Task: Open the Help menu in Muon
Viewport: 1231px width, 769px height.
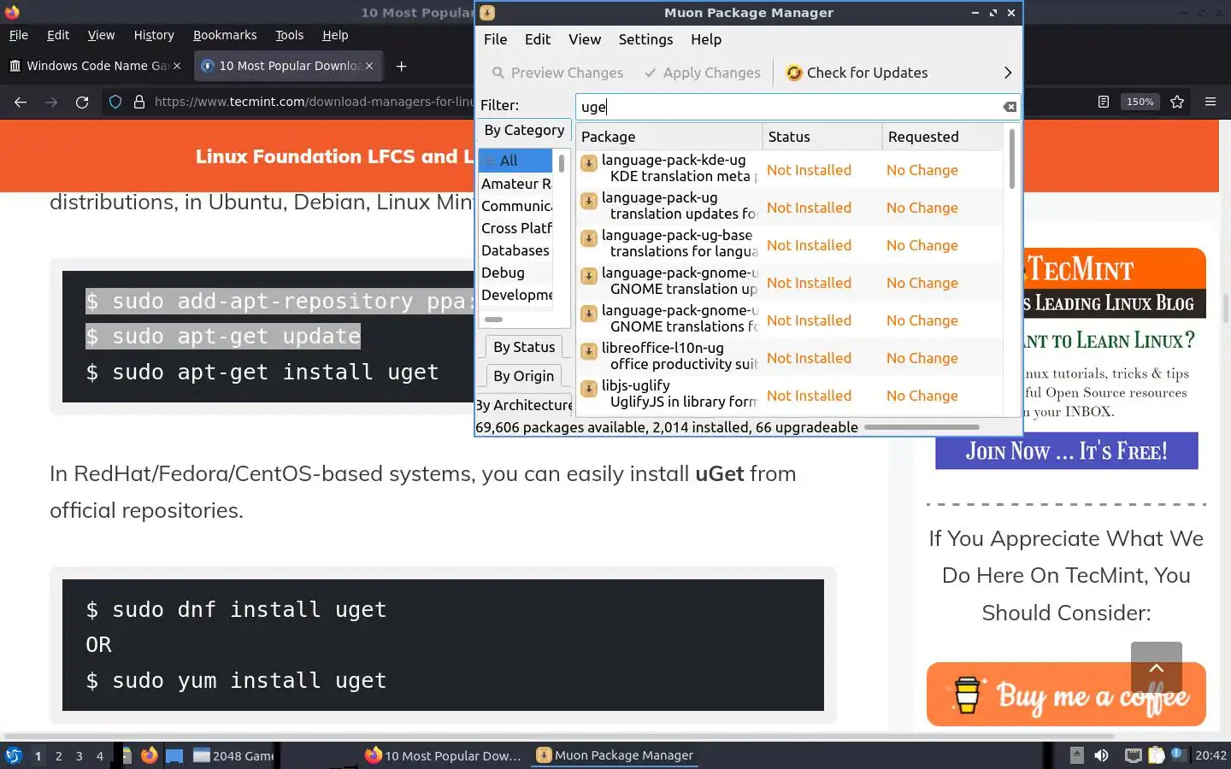Action: click(706, 39)
